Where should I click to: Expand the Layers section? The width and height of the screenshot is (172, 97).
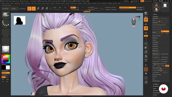(x=155, y=88)
